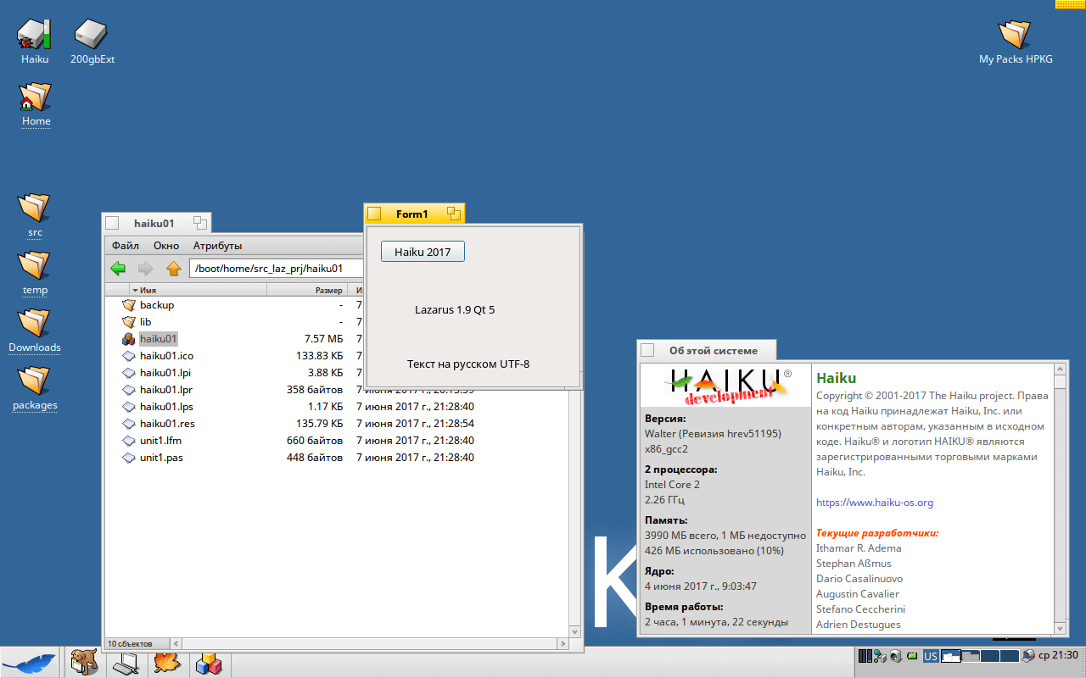
Task: Click the HAIKU development logo in About window
Action: click(728, 385)
